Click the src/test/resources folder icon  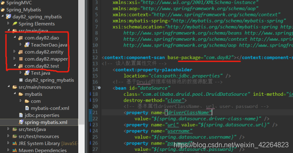coord(15,136)
